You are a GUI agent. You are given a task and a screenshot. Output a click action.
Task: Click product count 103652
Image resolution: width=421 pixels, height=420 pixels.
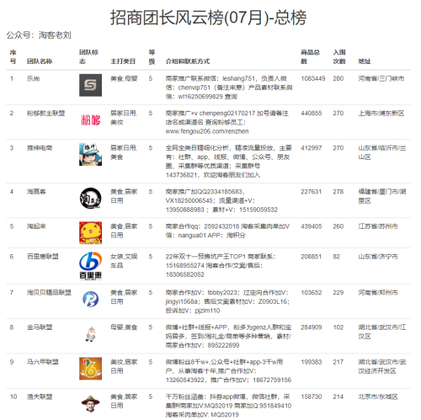312,292
